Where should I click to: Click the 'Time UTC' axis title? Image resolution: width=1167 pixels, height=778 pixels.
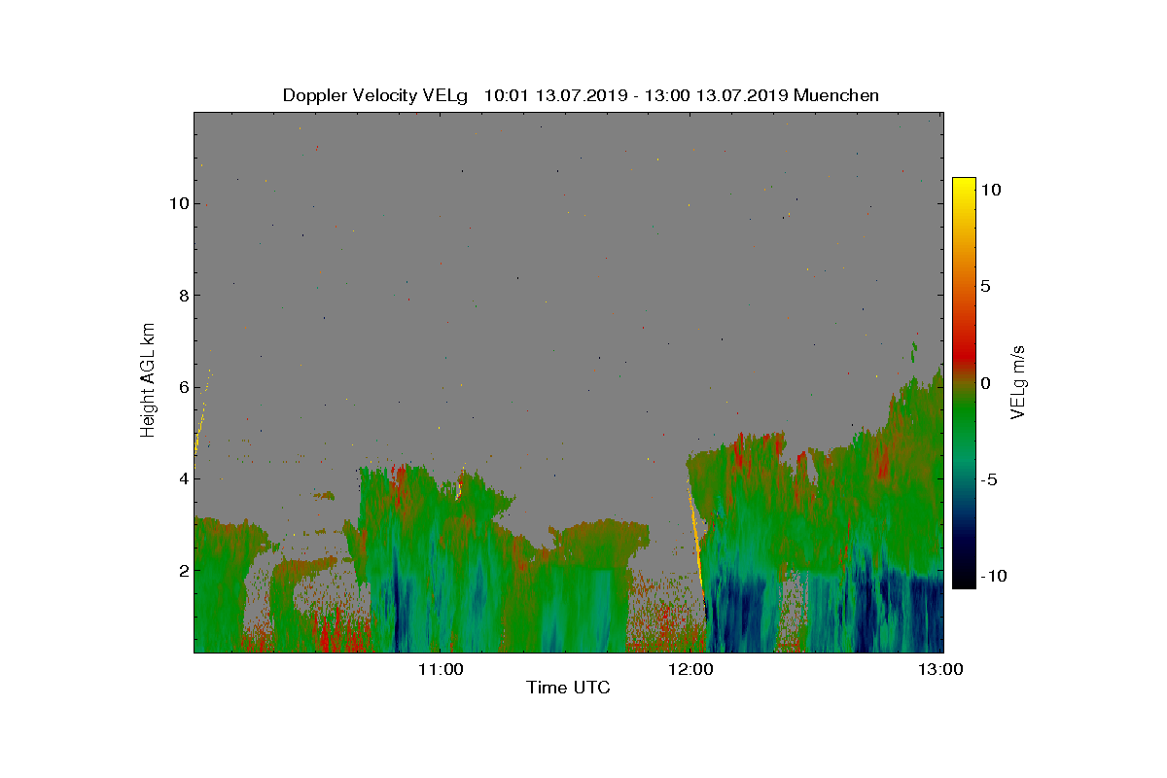569,688
